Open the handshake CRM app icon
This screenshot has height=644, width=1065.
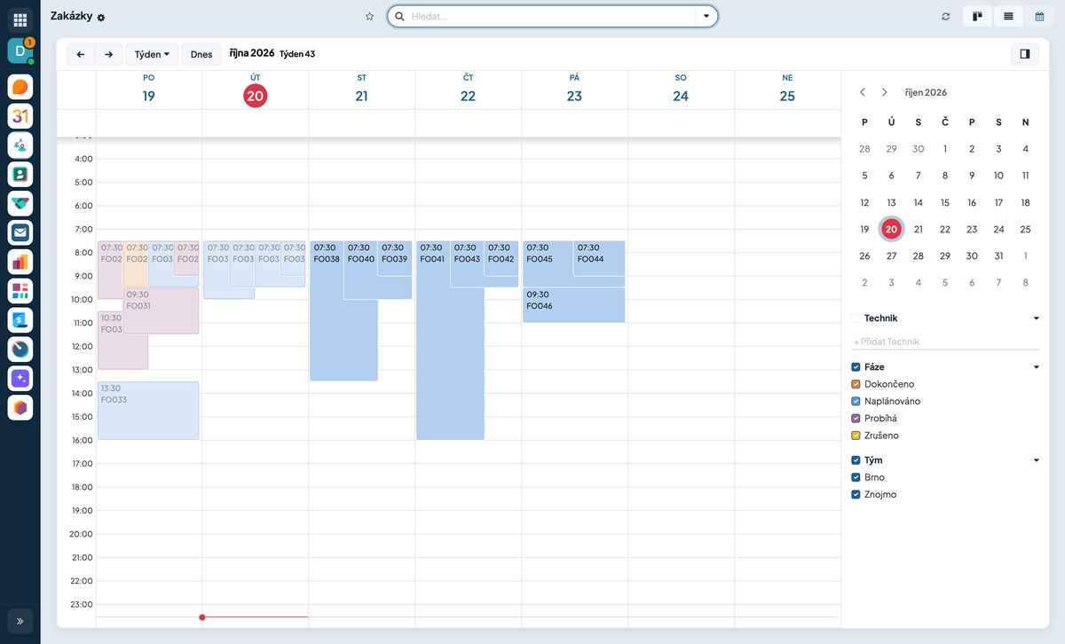pos(20,203)
